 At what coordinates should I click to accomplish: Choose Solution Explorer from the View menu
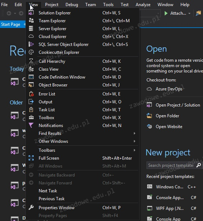83,13
